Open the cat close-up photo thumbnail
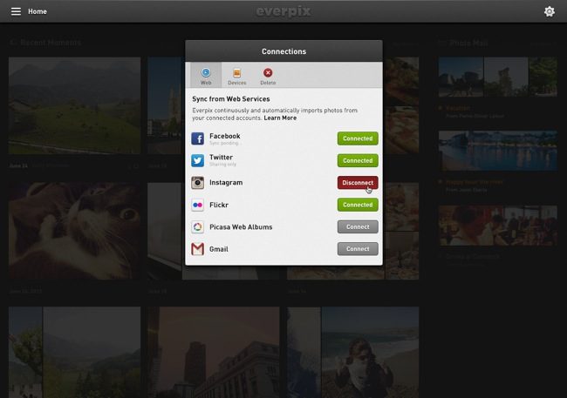 coord(74,231)
